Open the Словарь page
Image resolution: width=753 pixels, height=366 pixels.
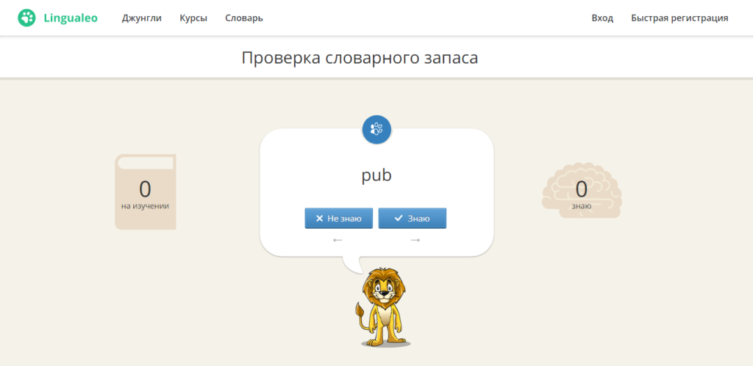coord(244,18)
